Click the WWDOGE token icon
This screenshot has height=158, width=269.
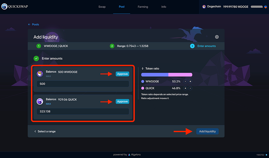coord(40,74)
